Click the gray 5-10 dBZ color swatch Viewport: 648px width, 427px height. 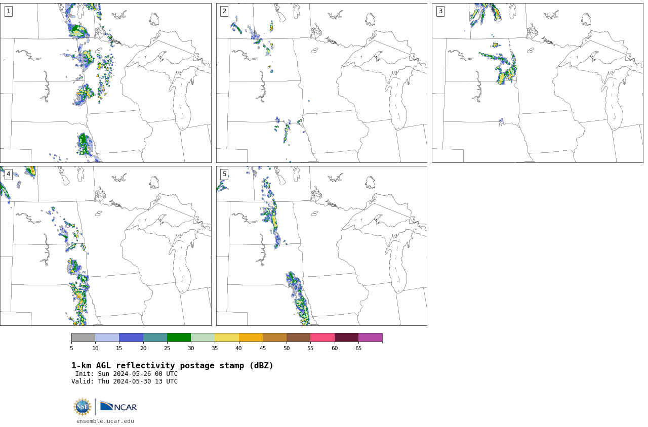pos(83,337)
